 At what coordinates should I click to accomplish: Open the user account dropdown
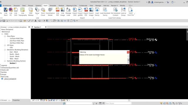point(165,2)
